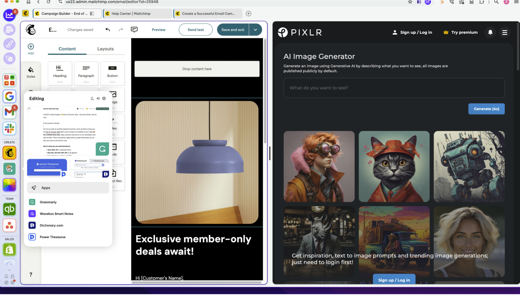Click the gear icon in Editing popup

click(104, 99)
